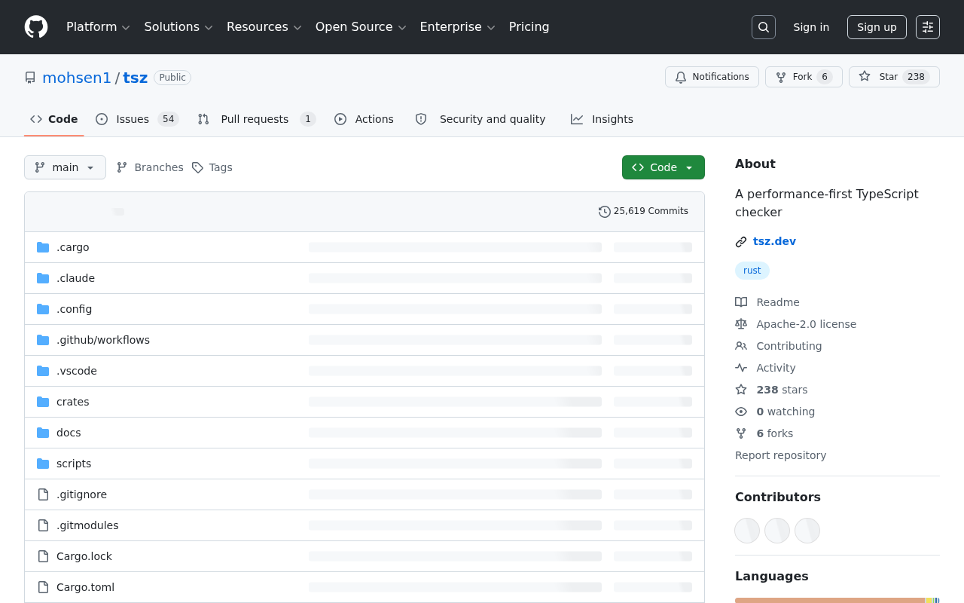Click the Activity pulse icon

[x=741, y=368]
